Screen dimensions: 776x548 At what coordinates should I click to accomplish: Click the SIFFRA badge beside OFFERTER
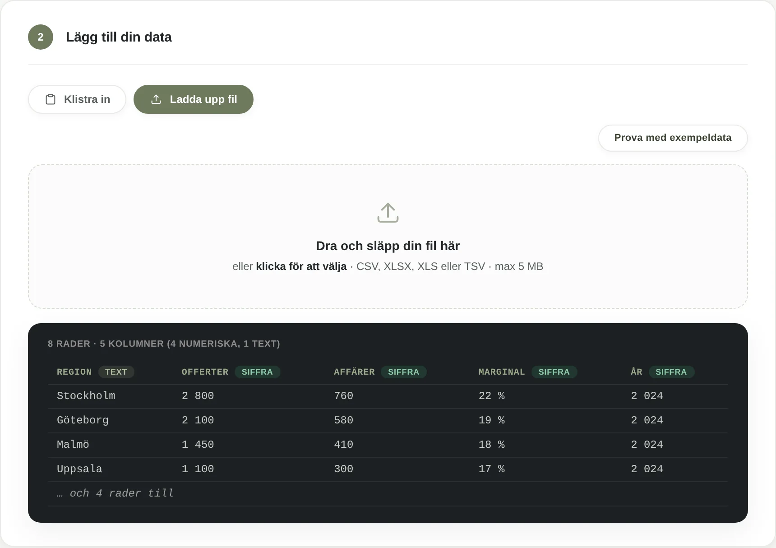point(257,372)
